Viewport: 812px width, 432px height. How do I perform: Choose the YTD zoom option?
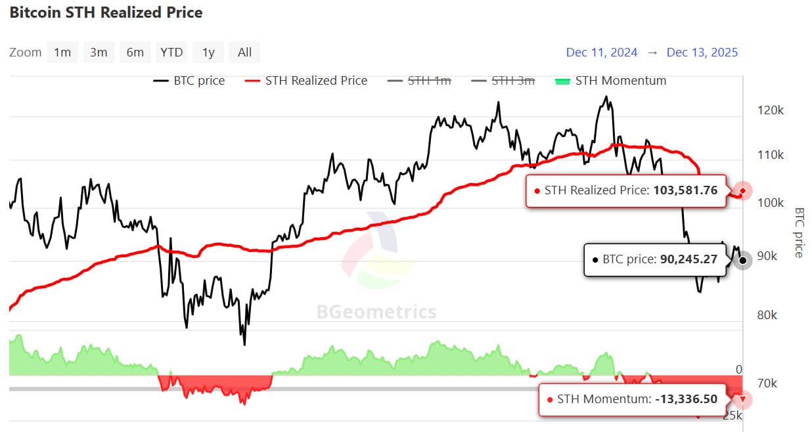click(171, 52)
